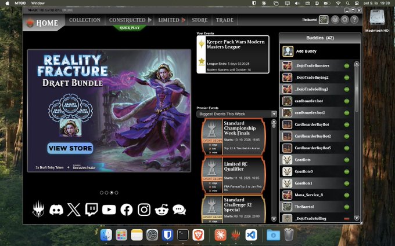Image resolution: width=395 pixels, height=246 pixels.
Task: Open the Magic Wizards planeswalker logo link
Action: [x=38, y=209]
